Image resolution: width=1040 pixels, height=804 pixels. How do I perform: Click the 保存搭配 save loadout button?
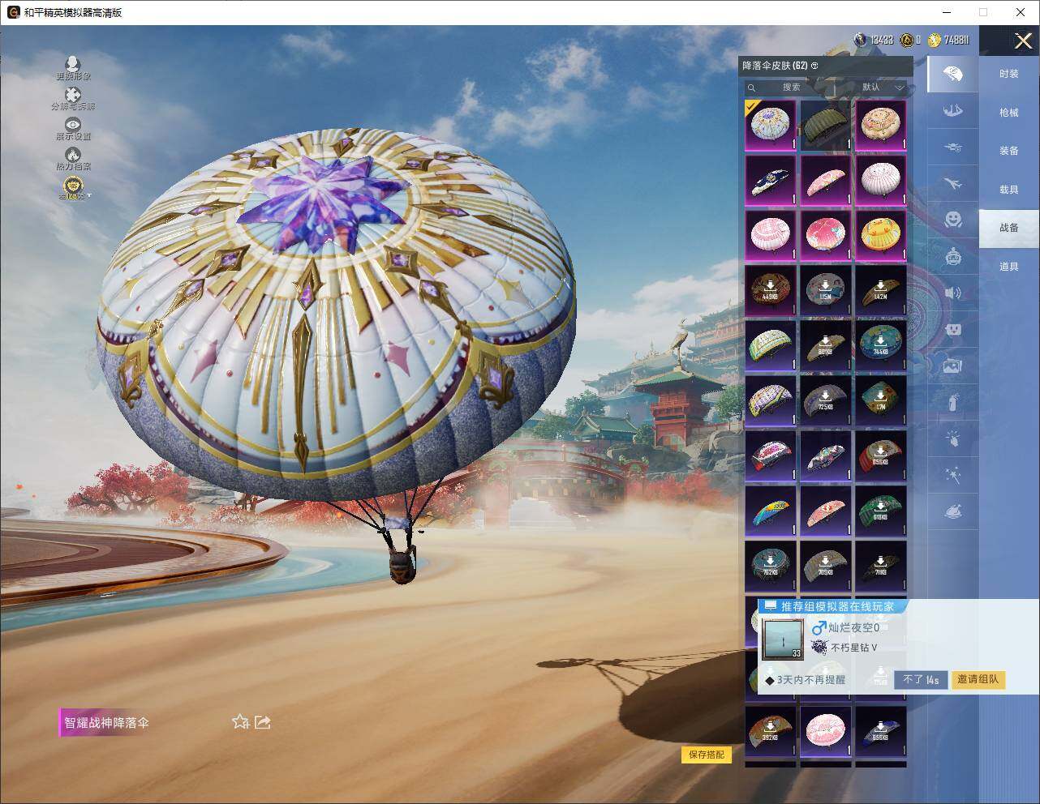(x=707, y=755)
